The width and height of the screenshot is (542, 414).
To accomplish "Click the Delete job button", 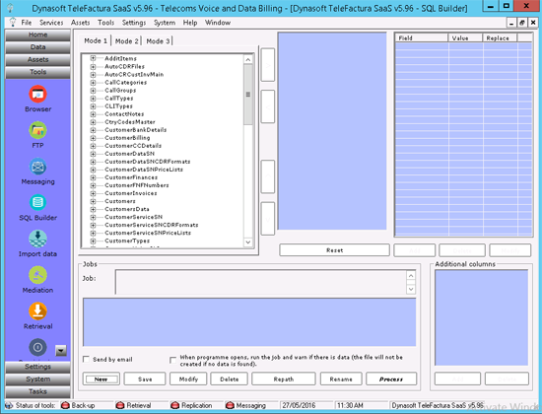I will tap(230, 379).
